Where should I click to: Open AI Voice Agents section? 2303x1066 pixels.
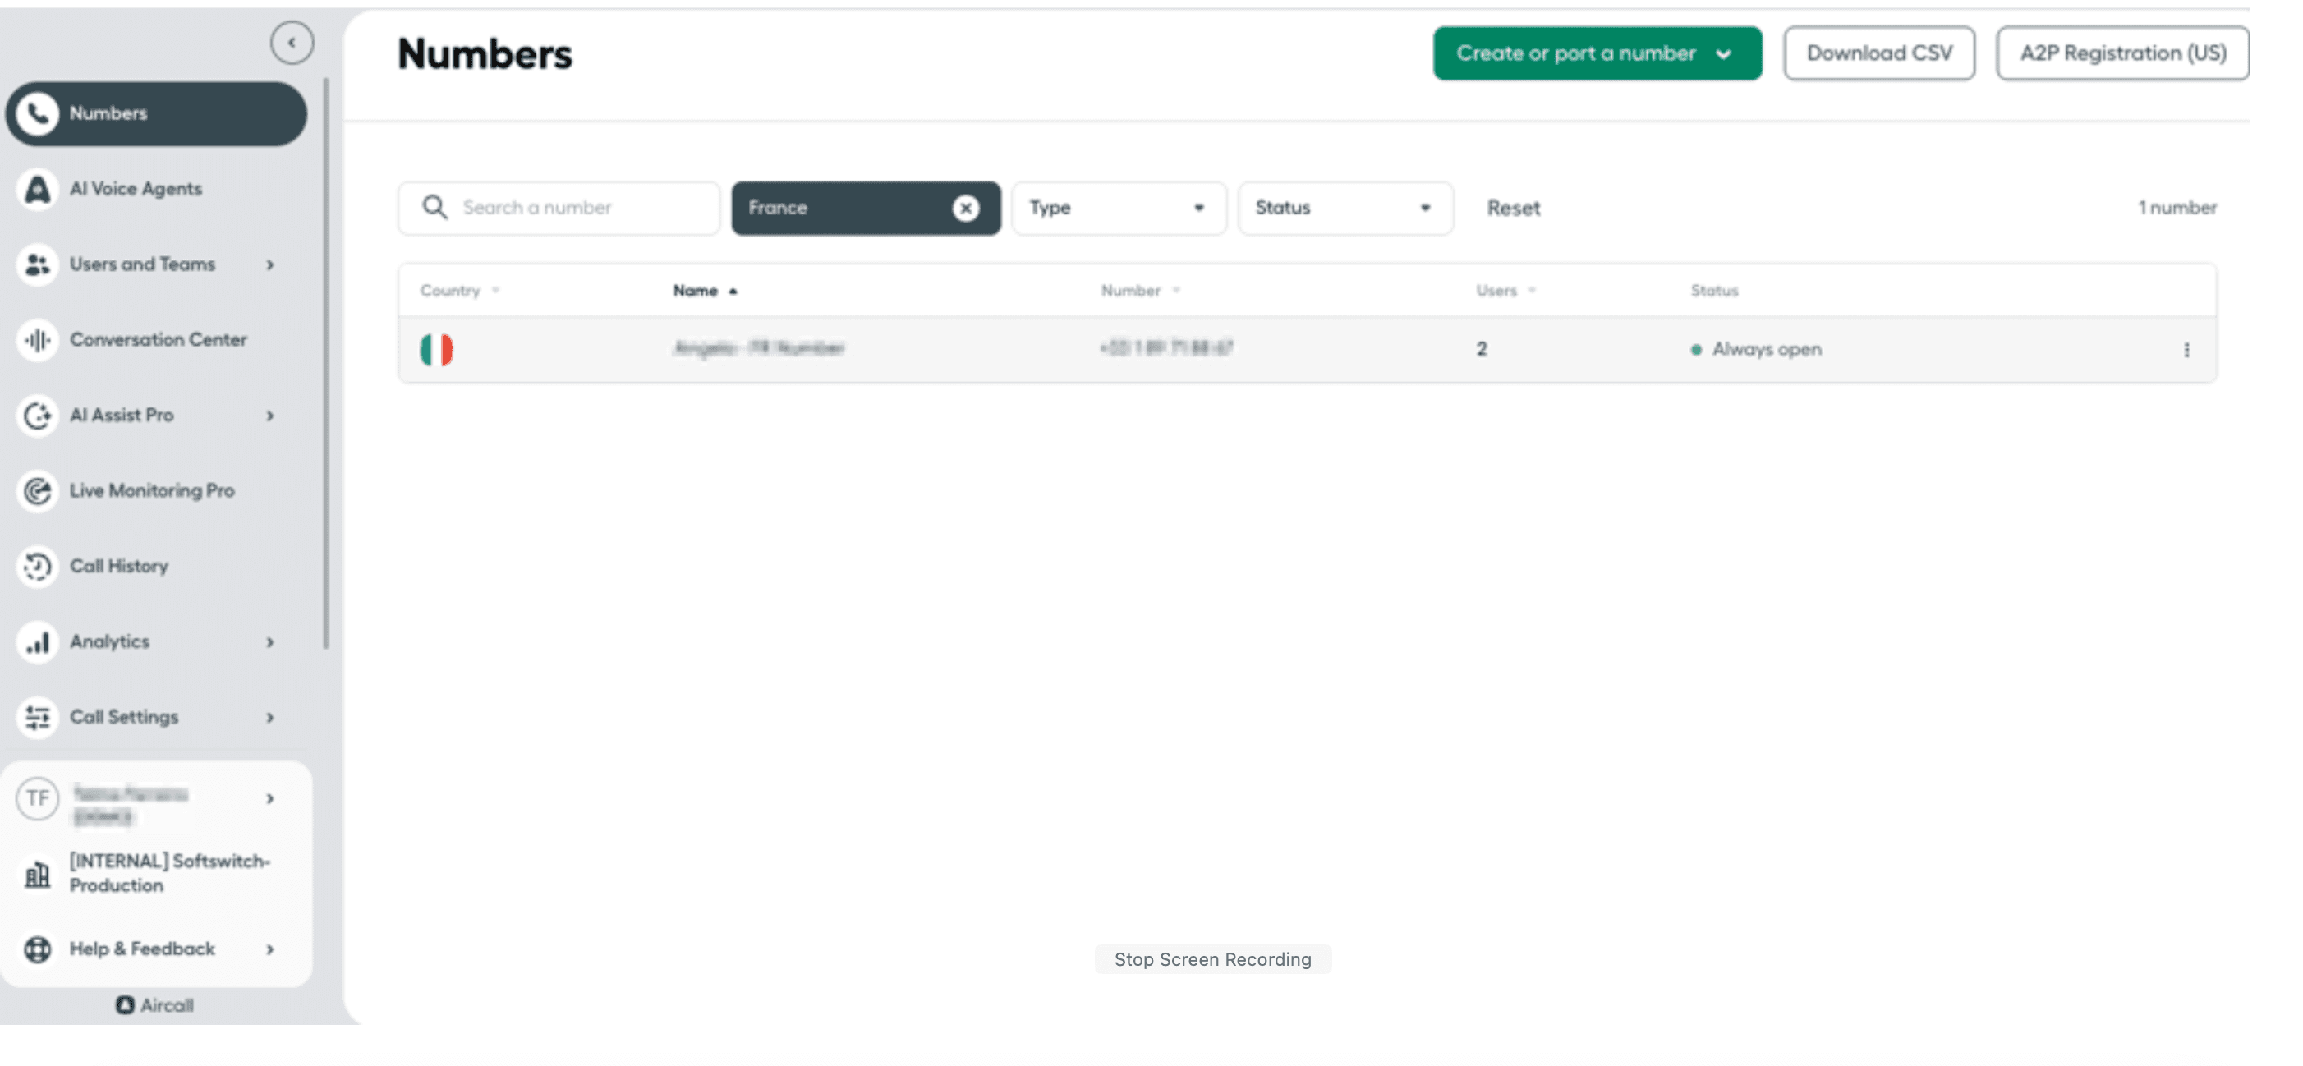[135, 189]
